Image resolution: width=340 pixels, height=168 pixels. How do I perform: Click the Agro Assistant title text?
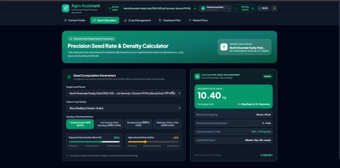click(x=86, y=6)
